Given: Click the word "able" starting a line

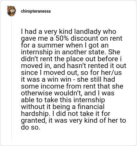Looking at the screenshot, I should pos(27,100).
